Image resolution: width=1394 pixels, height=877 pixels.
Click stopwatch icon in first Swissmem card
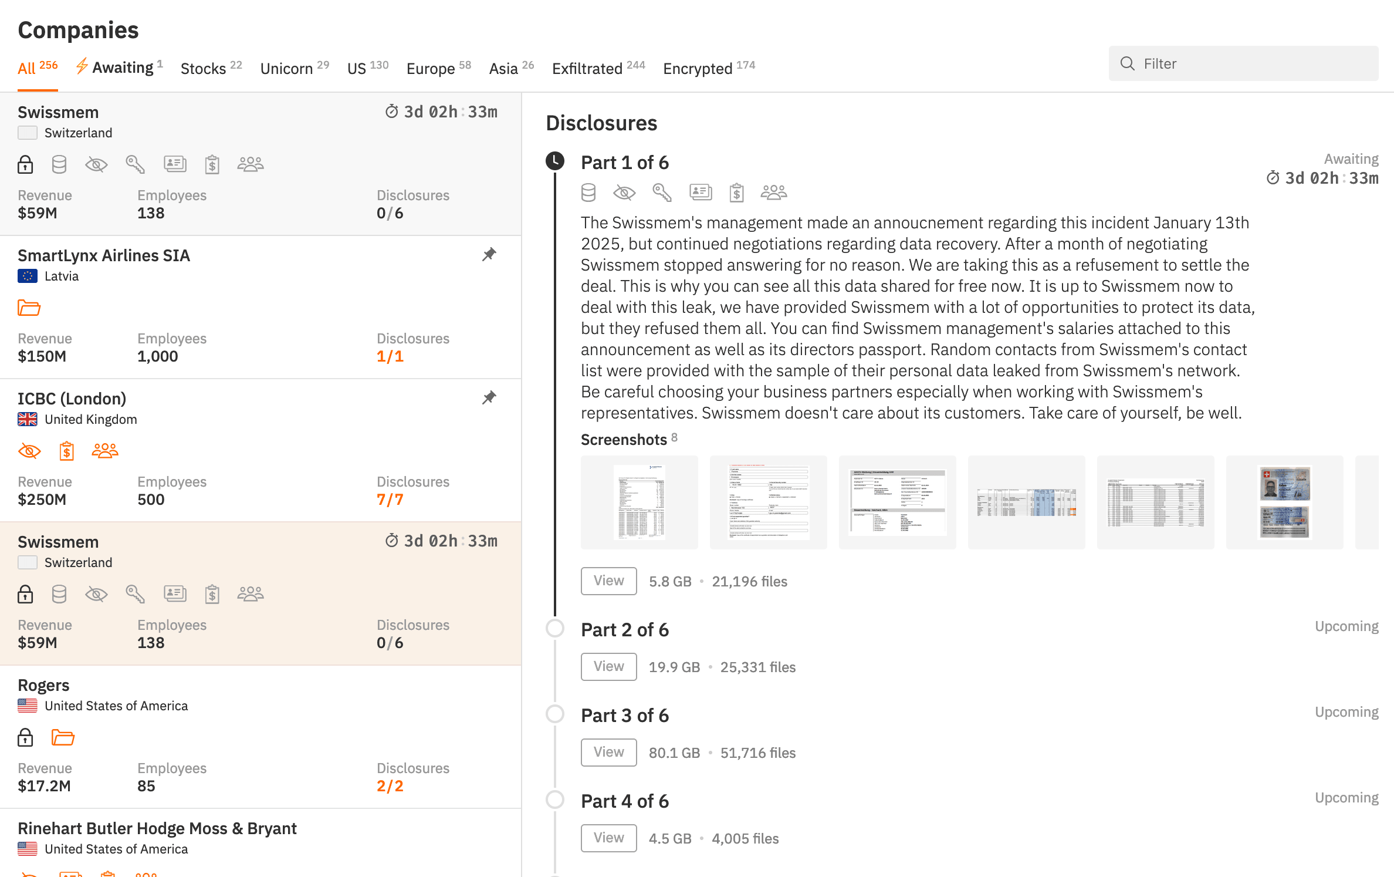(392, 111)
